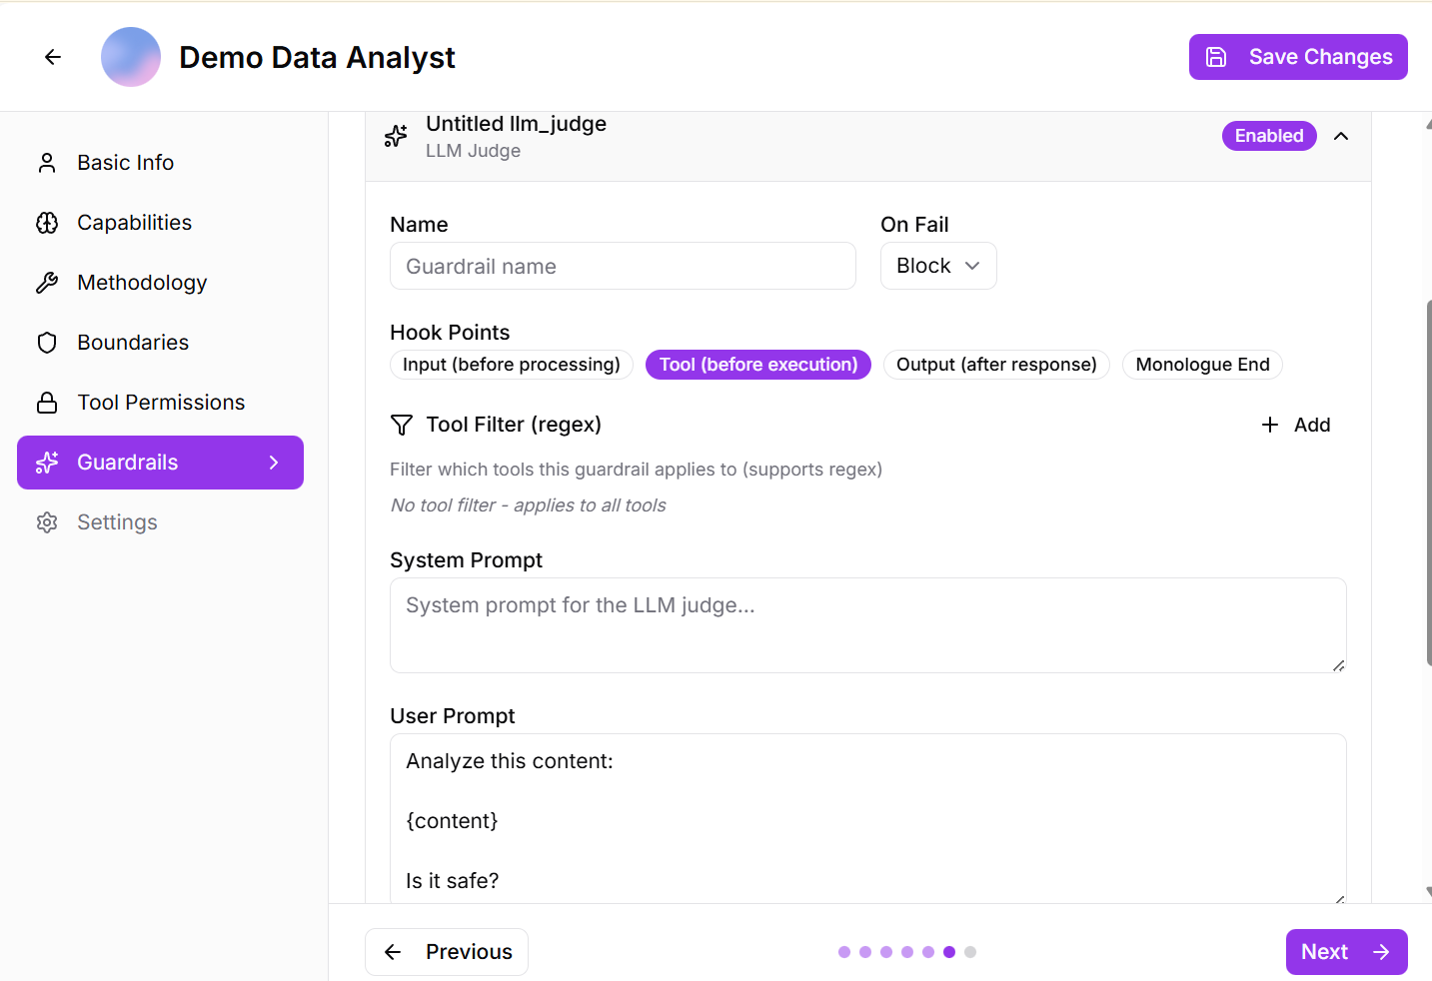Click the Tool Permissions lock icon

pos(47,403)
